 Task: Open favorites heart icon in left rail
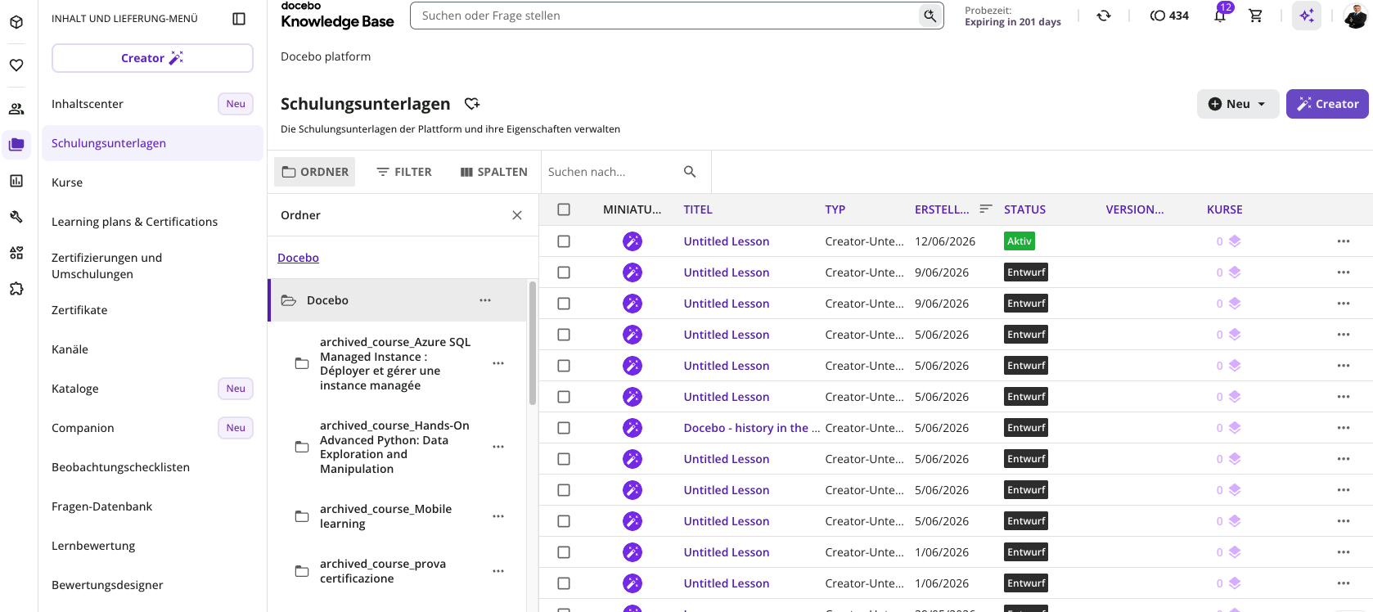(x=16, y=65)
